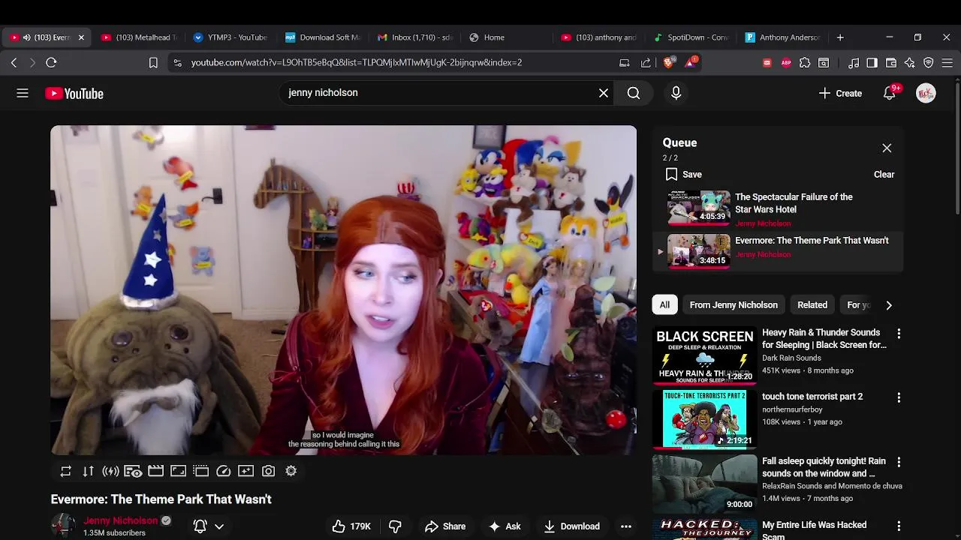
Task: Open options for My Entire Life Was Hacked video
Action: [899, 526]
